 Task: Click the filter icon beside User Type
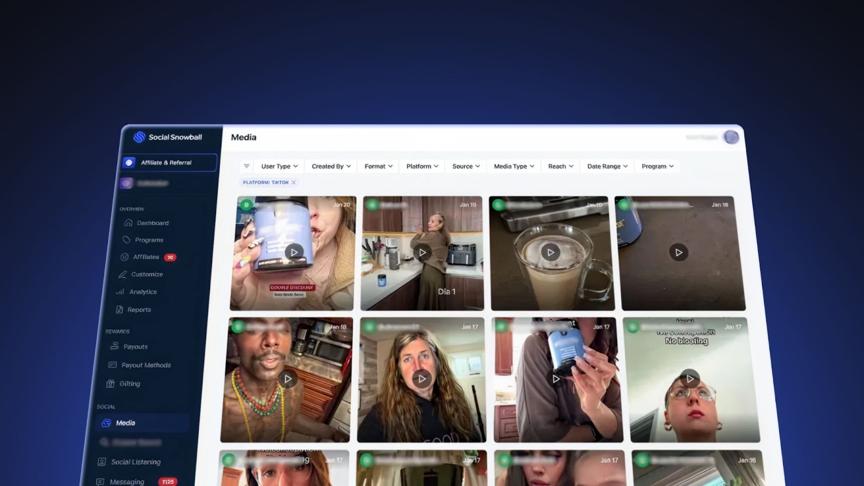click(246, 166)
